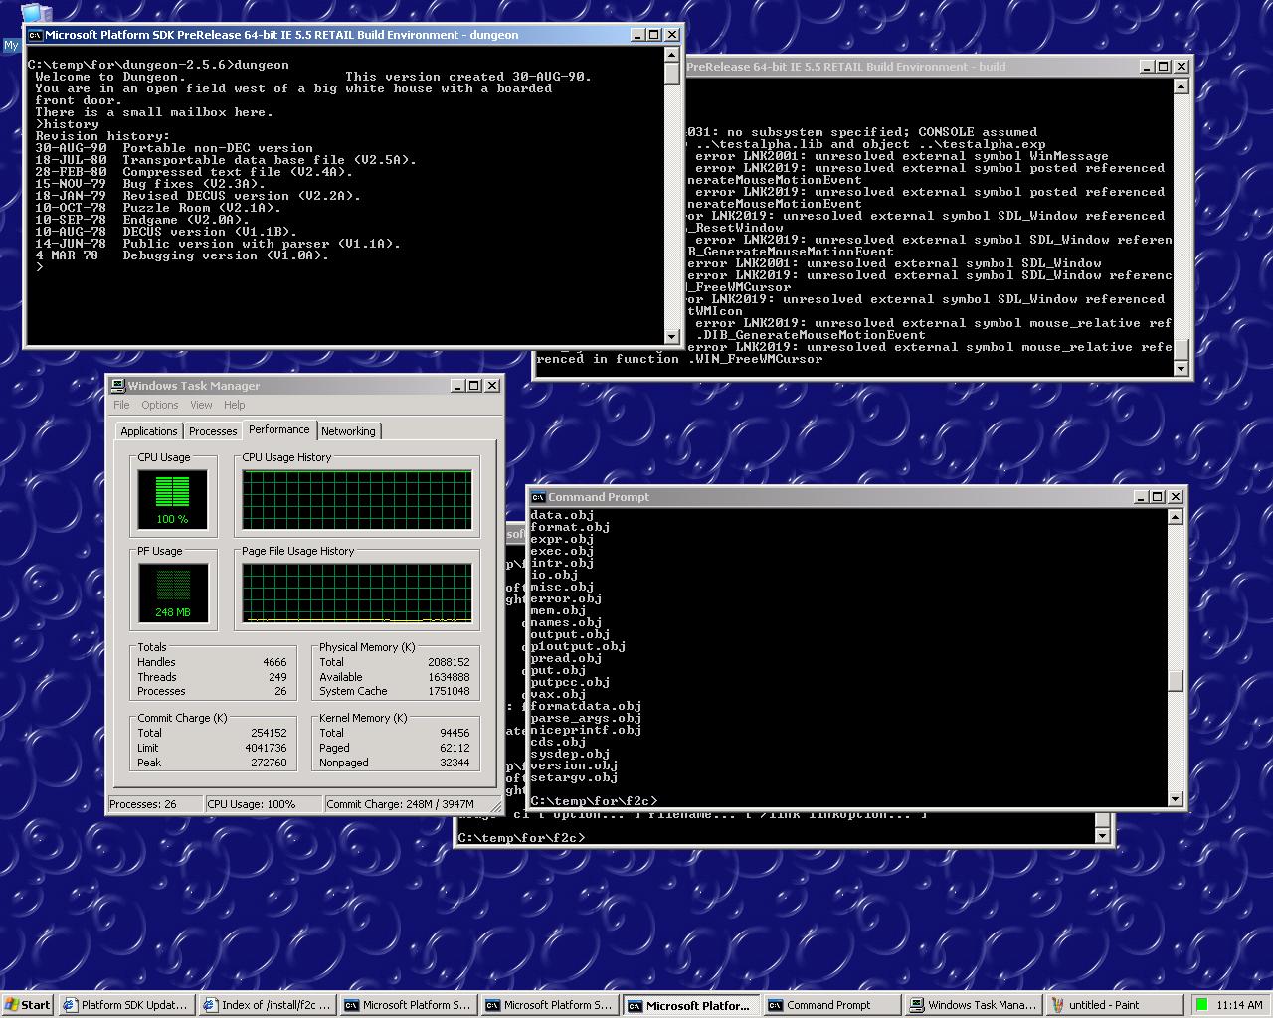Open the Start menu
The height and width of the screenshot is (1018, 1273).
tap(27, 1005)
